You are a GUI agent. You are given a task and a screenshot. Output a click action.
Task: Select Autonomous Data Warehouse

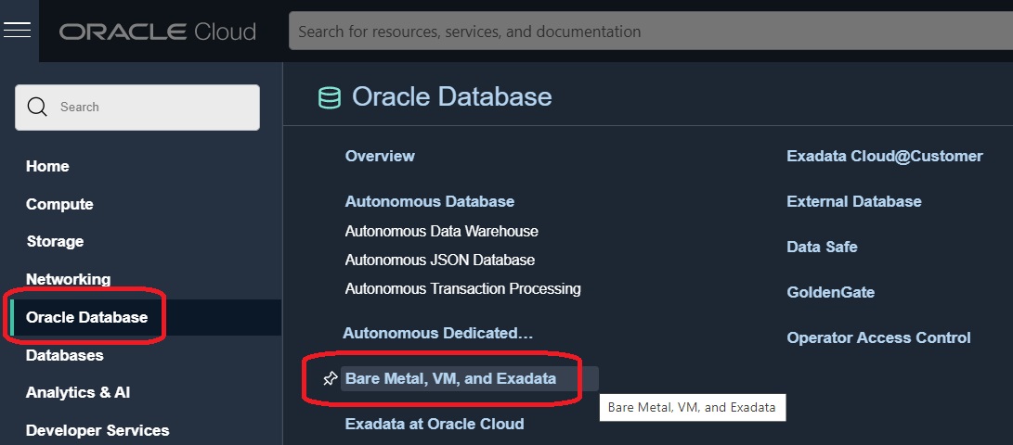(441, 231)
